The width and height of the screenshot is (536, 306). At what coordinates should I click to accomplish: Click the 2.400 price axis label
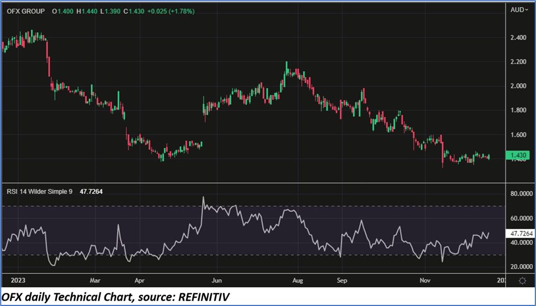click(x=519, y=38)
